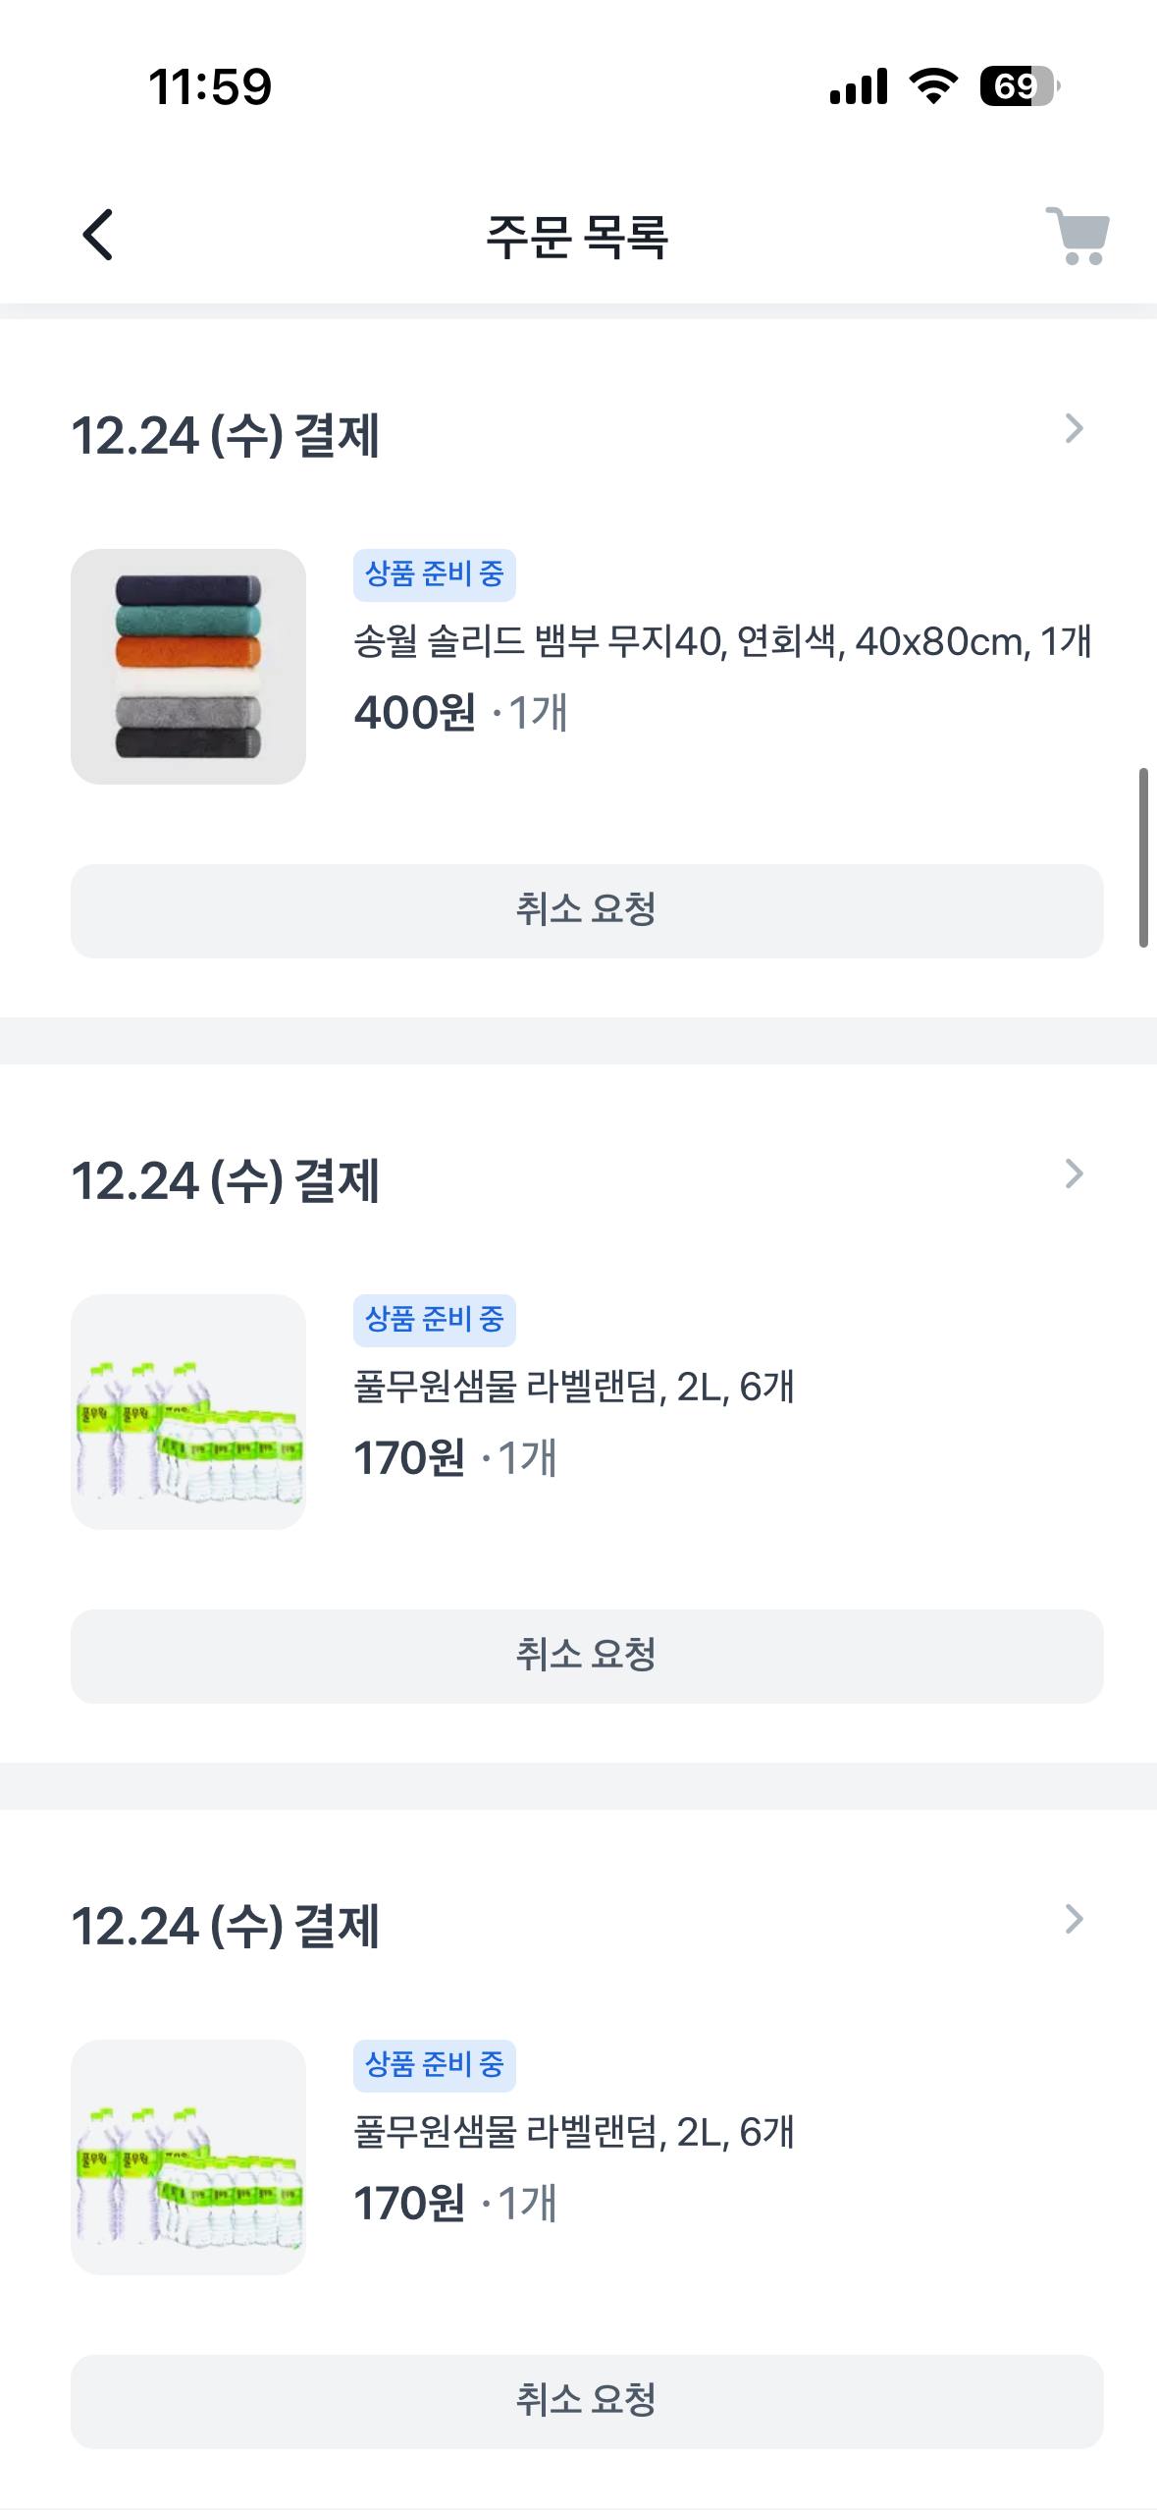Open the shopping cart icon
Image resolution: width=1157 pixels, height=2510 pixels.
1078,236
